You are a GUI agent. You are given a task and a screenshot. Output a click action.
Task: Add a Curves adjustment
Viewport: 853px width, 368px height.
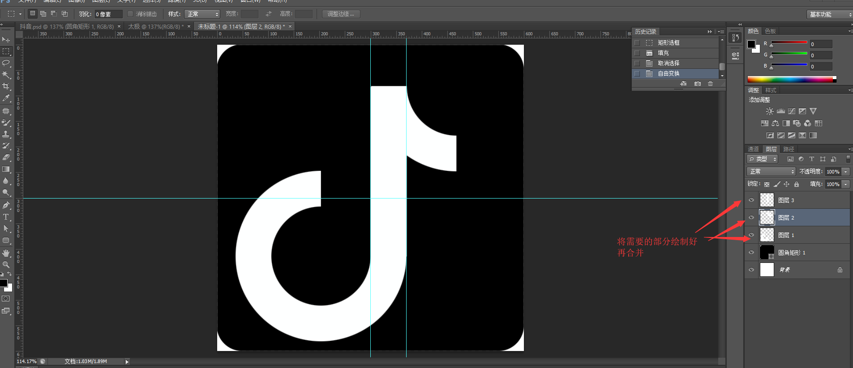[792, 111]
